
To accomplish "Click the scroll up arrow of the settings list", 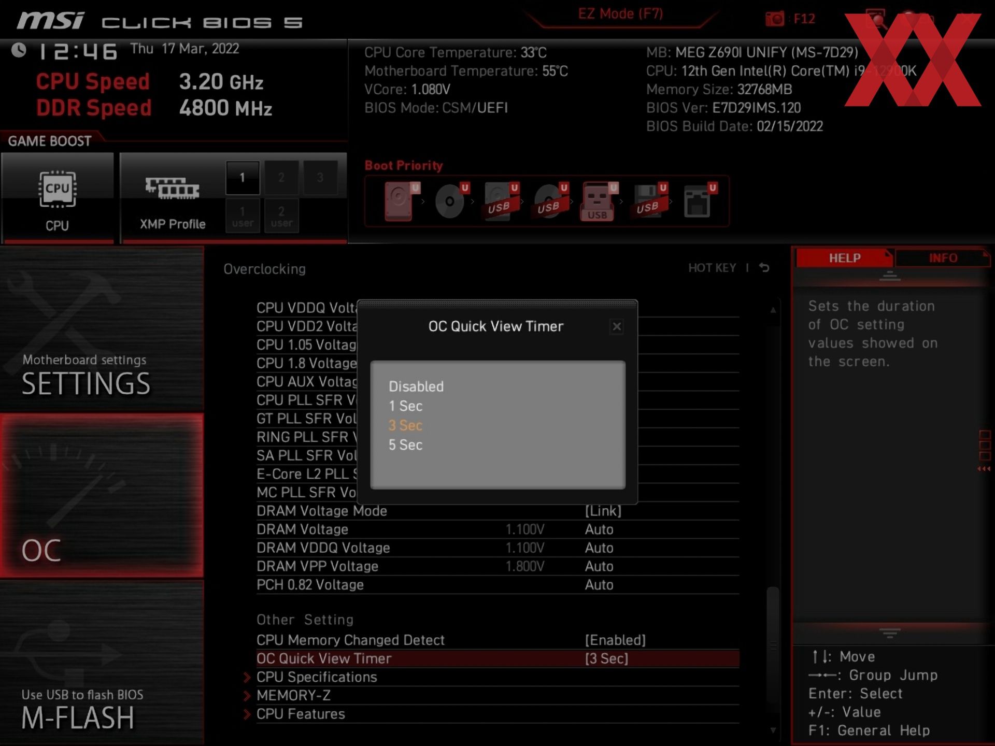I will coord(773,310).
